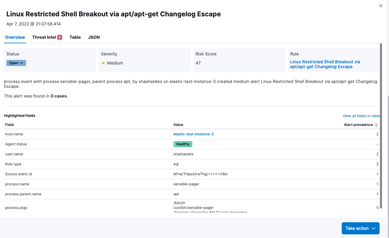Click the Risk Score value 47
389x238 pixels.
coord(198,63)
